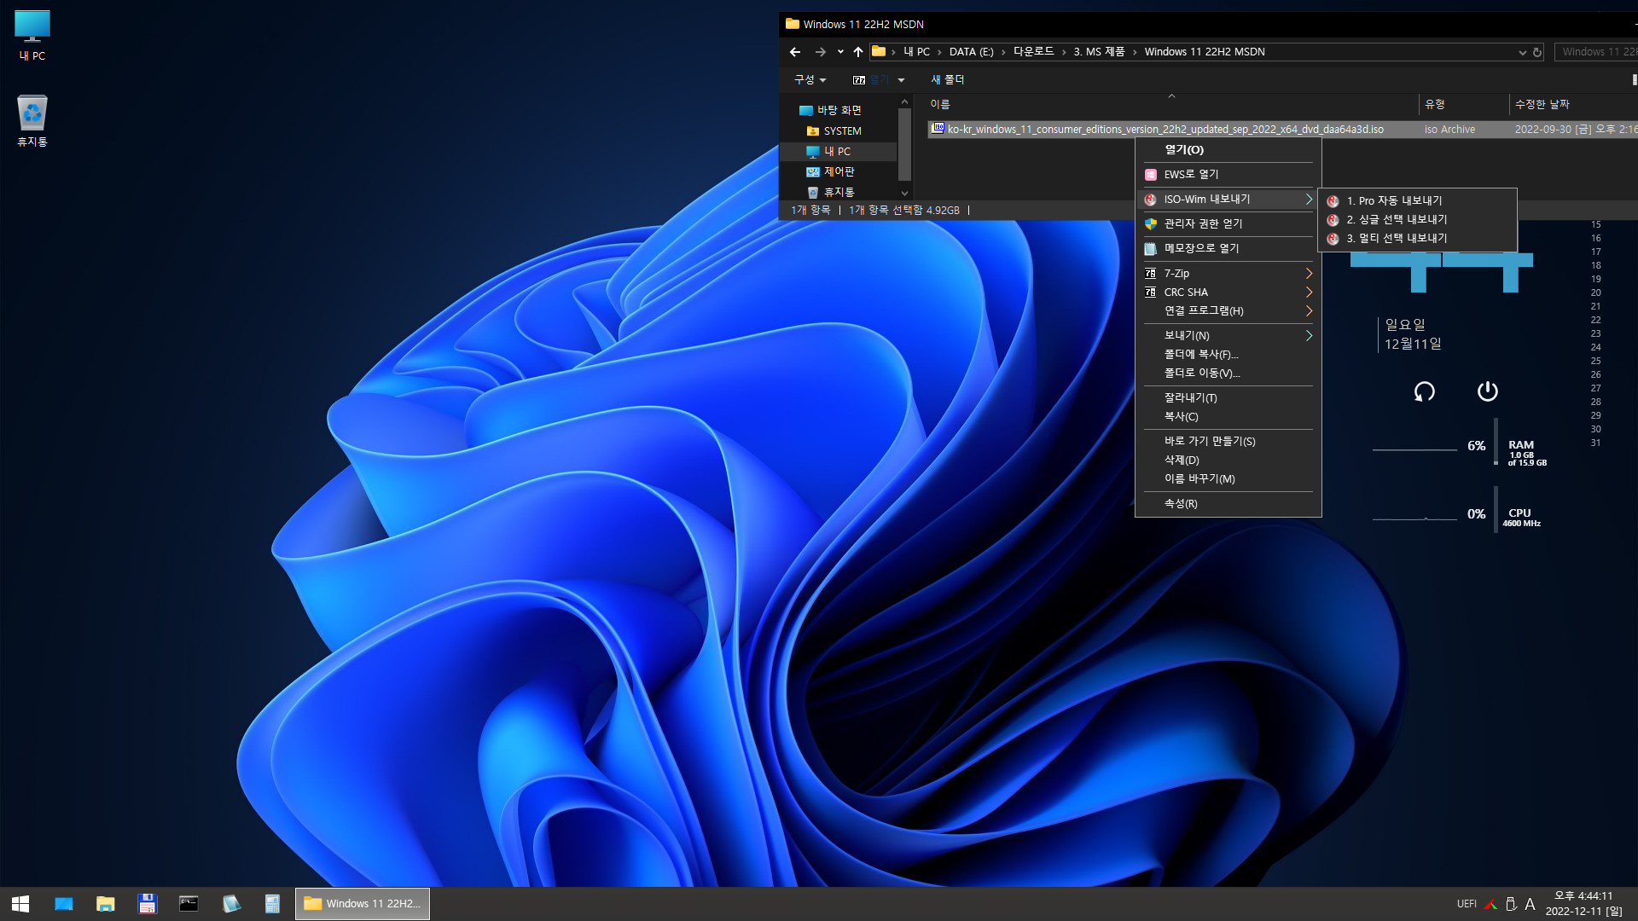Image resolution: width=1638 pixels, height=921 pixels.
Task: Choose 메모장으로 열기 menu item
Action: coord(1228,248)
